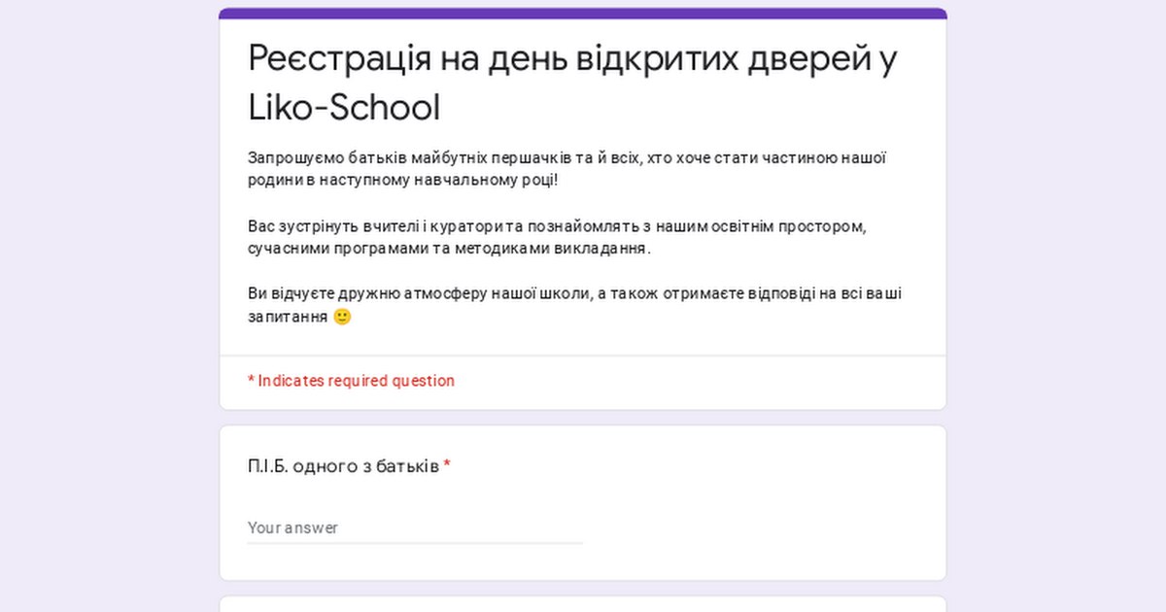Click the question label "П.І.Б. одного з батьків"

point(343,467)
